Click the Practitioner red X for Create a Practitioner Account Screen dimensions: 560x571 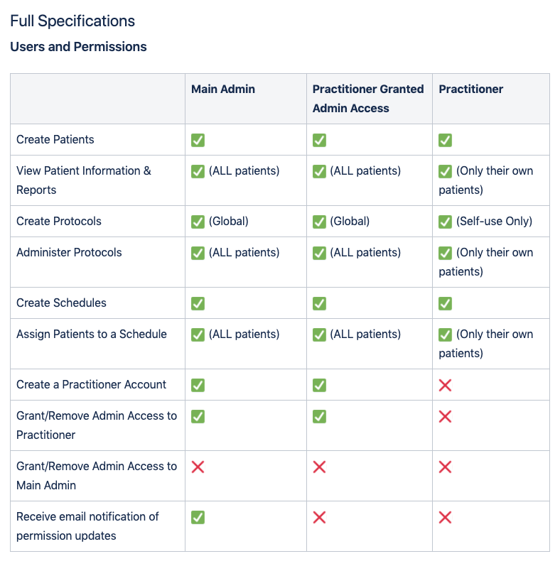(445, 385)
